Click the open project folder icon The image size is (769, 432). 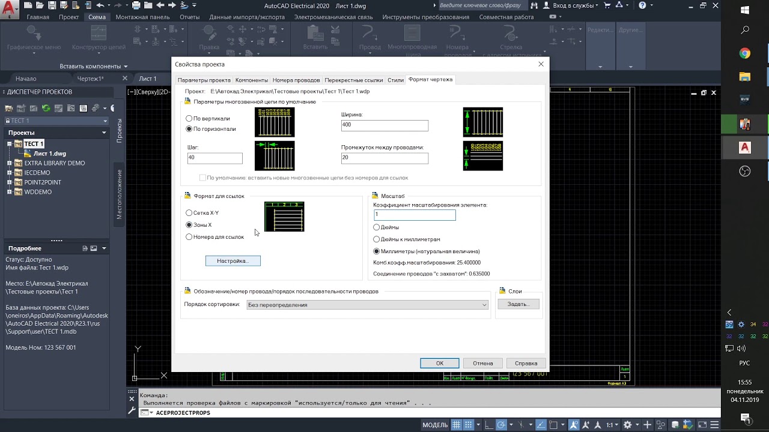[x=9, y=108]
